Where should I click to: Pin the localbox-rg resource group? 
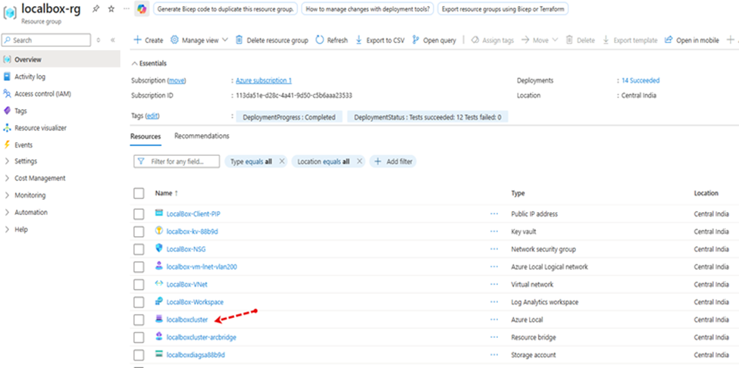tap(96, 9)
